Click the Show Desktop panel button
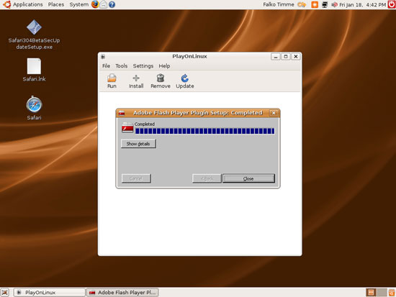This screenshot has width=396, height=297. 4,293
